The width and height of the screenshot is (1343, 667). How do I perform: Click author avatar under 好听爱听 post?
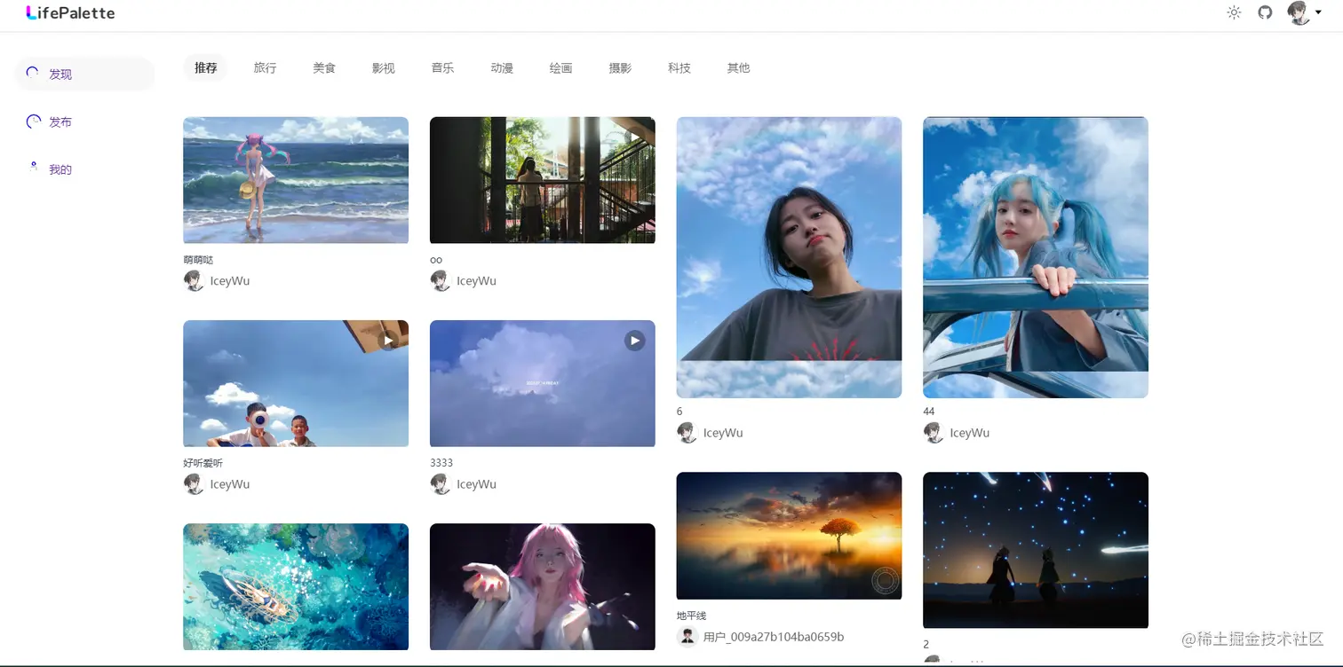tap(194, 484)
